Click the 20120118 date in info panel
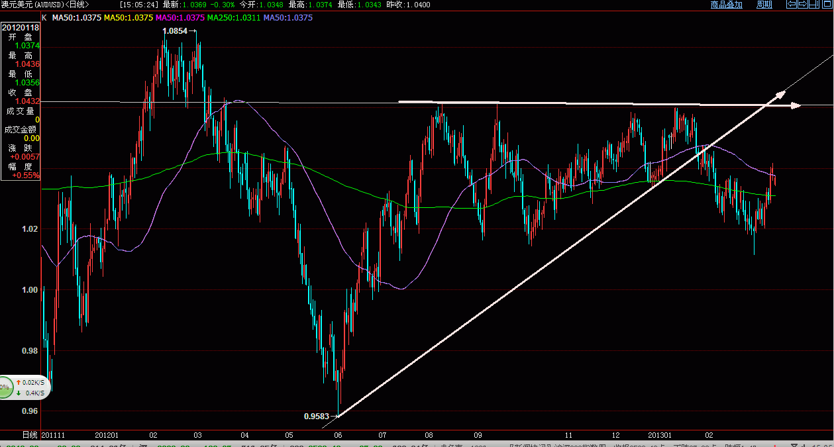The height and width of the screenshot is (447, 834). click(21, 28)
